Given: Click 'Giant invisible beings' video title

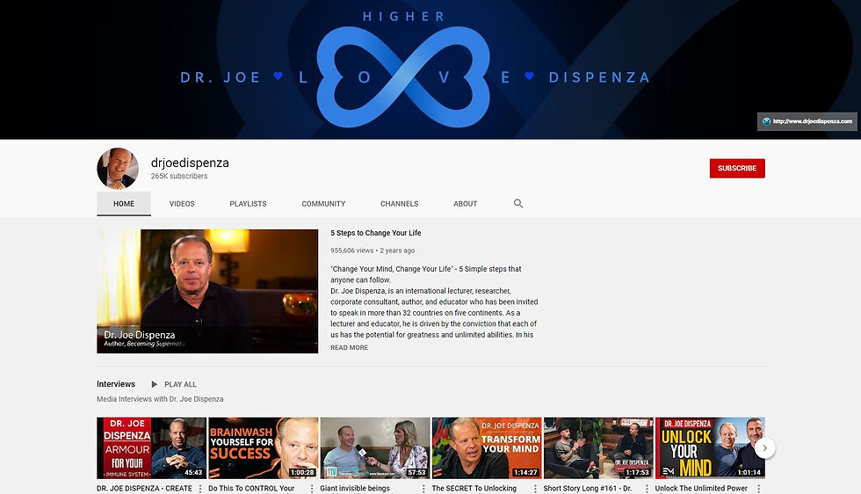Looking at the screenshot, I should point(355,489).
